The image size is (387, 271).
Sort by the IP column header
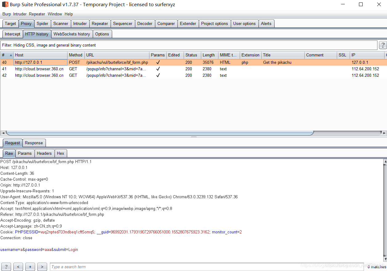tap(367, 55)
